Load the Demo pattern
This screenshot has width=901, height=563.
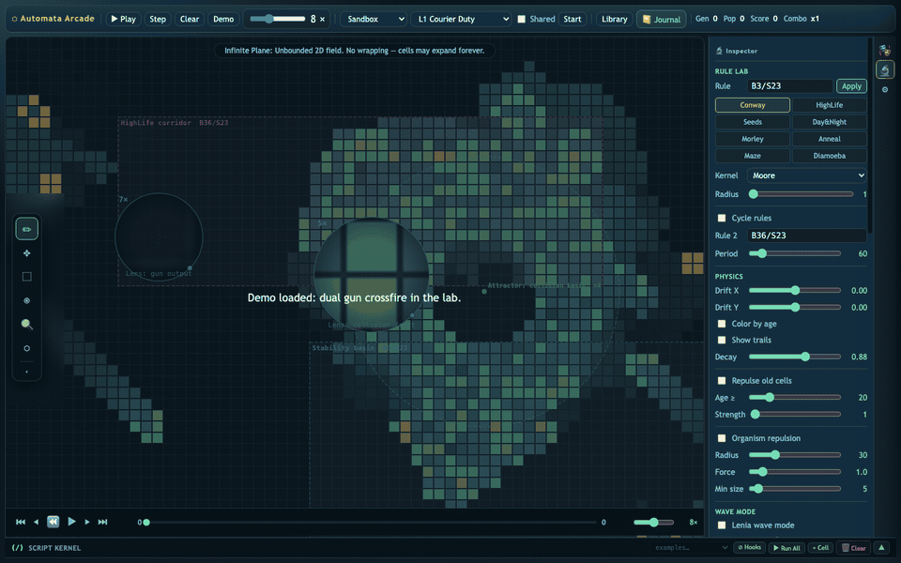click(223, 19)
